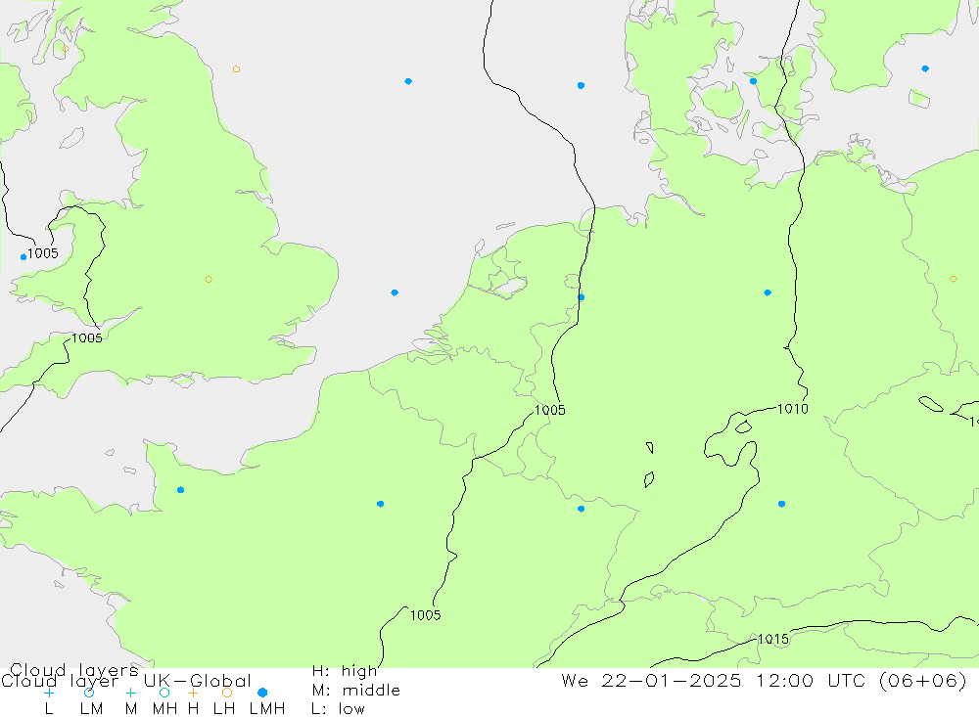The width and height of the screenshot is (979, 717).
Task: Select blue cloud dot over northeastern France
Action: pos(582,509)
